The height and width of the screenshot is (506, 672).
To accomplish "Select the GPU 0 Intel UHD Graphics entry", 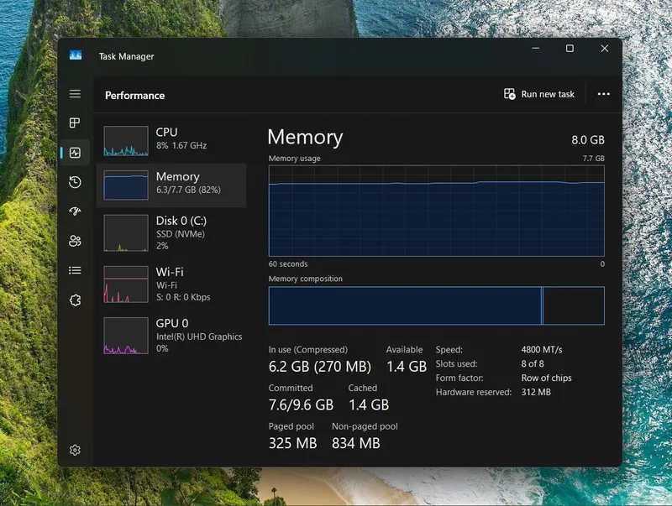I will click(x=171, y=336).
